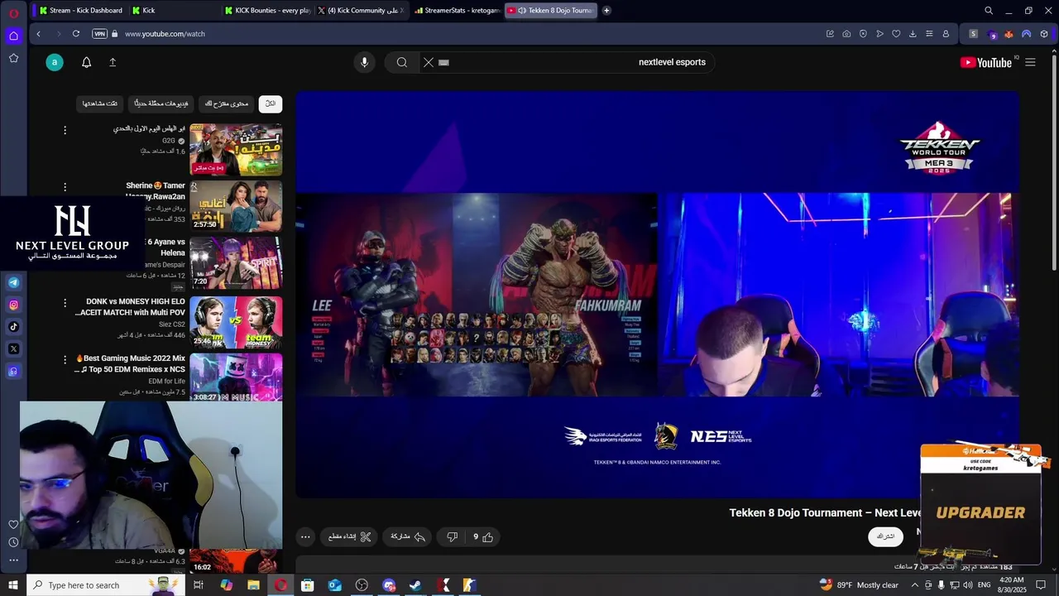Open Sherine Tamer Hosny video thumbnail
Screen dimensions: 1059x596
(236, 206)
